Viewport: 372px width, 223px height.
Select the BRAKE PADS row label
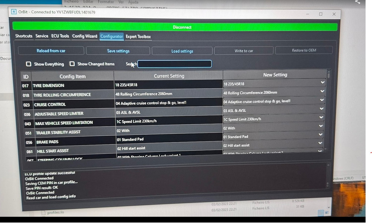(47, 142)
